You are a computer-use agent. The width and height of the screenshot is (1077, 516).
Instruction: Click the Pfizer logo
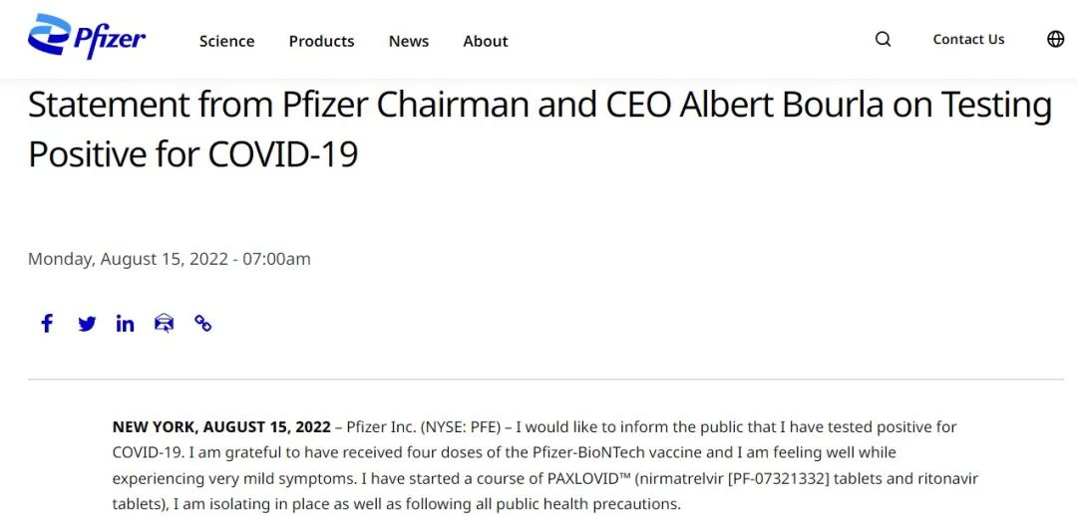click(87, 37)
